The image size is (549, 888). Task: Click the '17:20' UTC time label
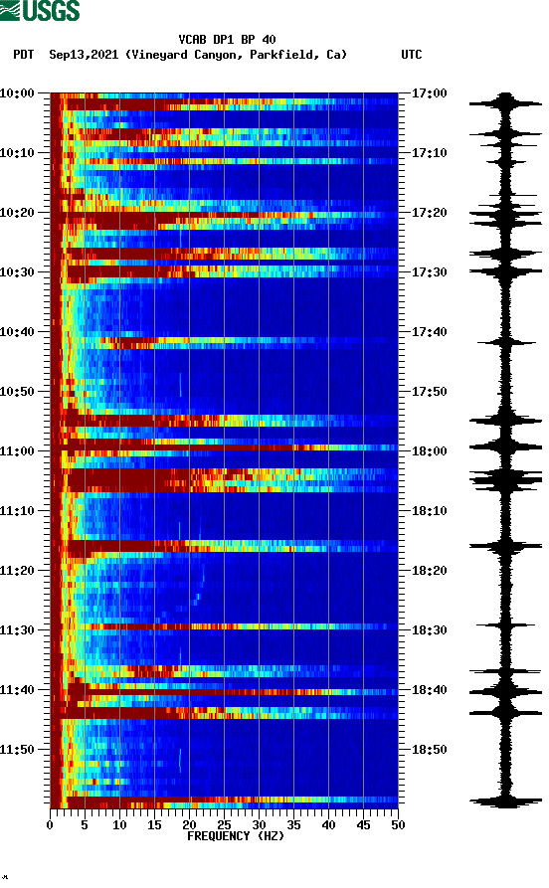pos(429,213)
